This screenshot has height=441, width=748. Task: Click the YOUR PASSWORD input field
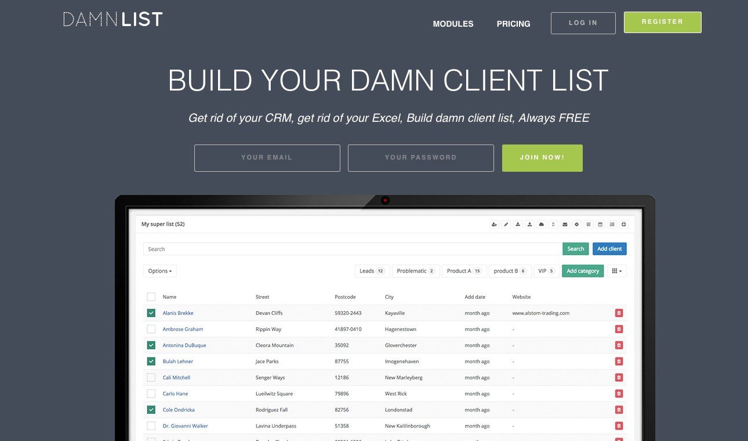pyautogui.click(x=421, y=158)
